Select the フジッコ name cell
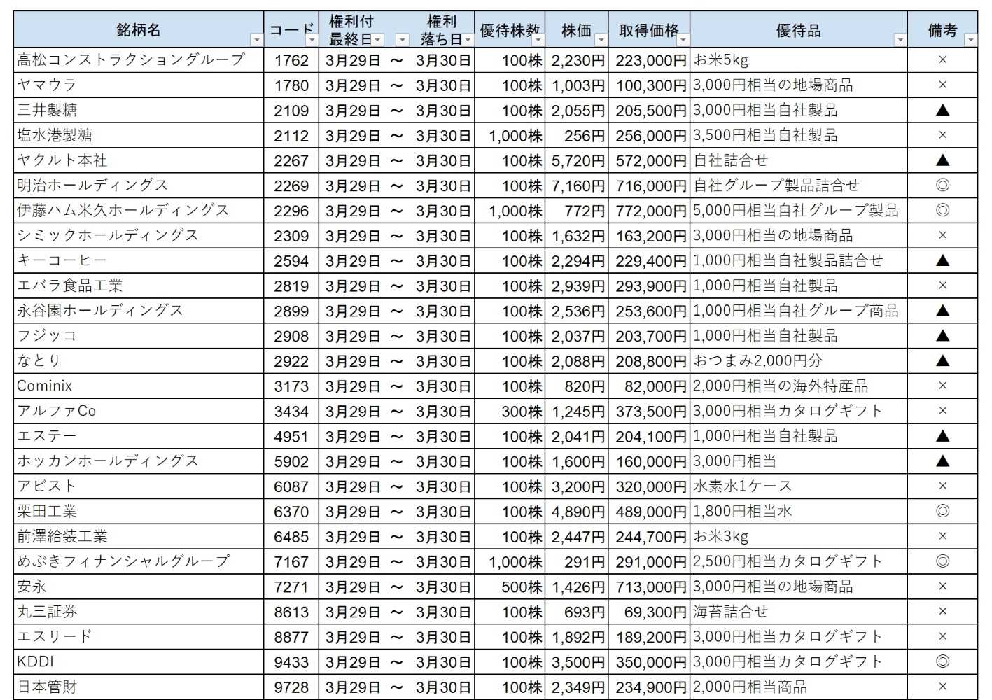 pyautogui.click(x=139, y=336)
